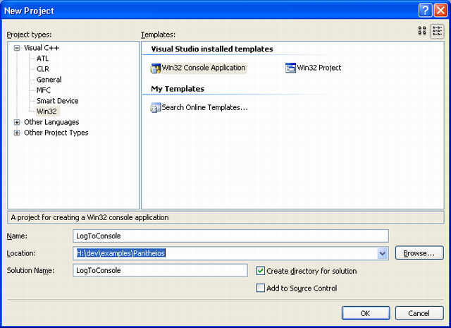Click the project description status text
451x328 pixels.
coord(89,217)
